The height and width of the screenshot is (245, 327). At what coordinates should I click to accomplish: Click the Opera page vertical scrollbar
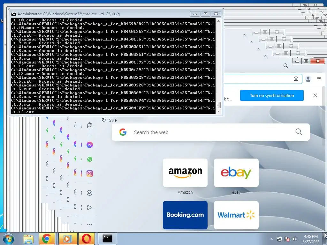click(323, 115)
